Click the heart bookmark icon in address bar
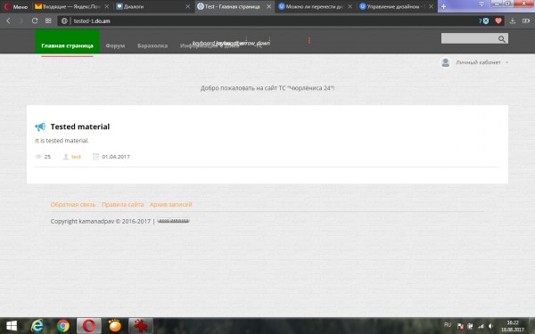 (x=498, y=20)
